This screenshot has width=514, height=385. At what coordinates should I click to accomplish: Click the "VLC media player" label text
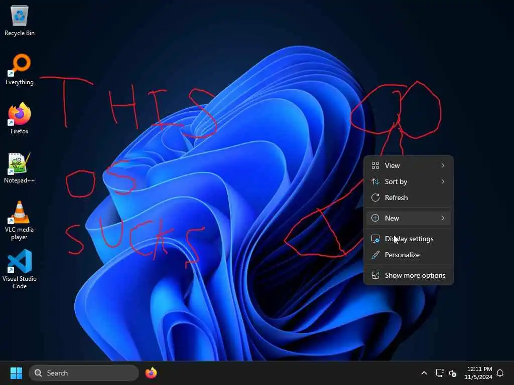(x=20, y=233)
